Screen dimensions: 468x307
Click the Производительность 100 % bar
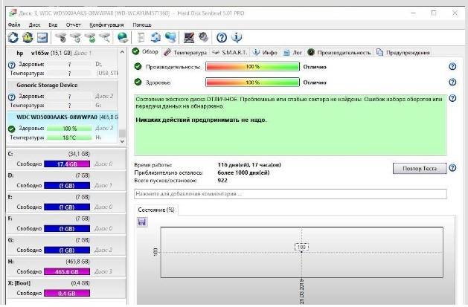[x=252, y=66]
